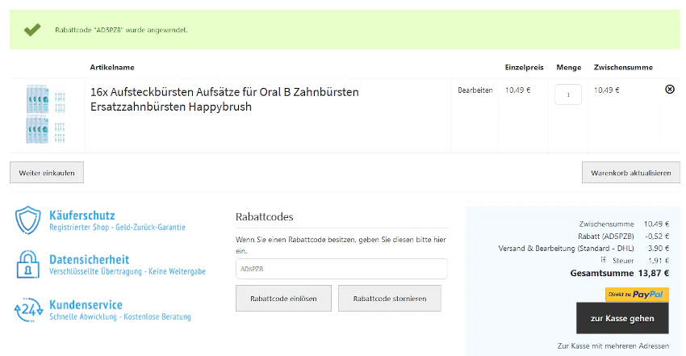Click the Käuferschutz shield icon
686x356 pixels.
coord(28,220)
